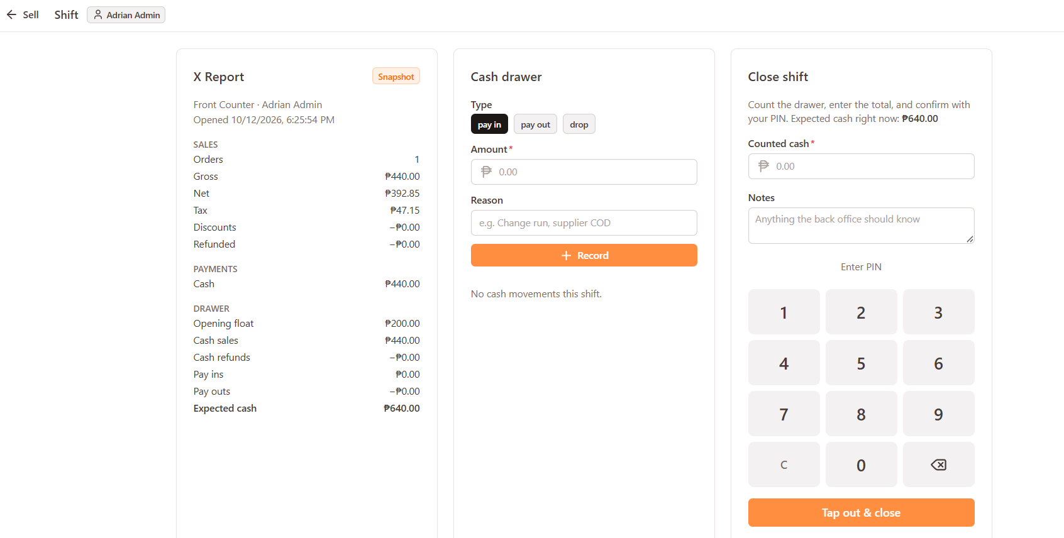Click the 'Opened 10/12/2026, 6:25:54 PM' text
Image resolution: width=1064 pixels, height=538 pixels.
264,120
